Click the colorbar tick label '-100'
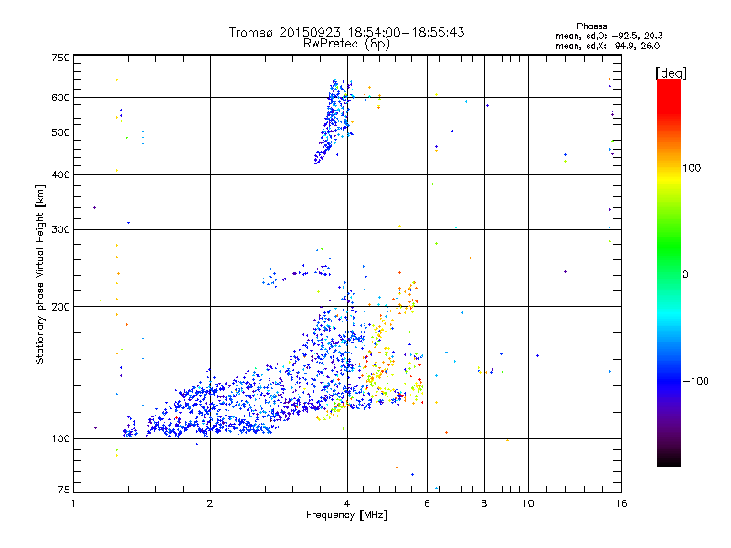The image size is (731, 548). [x=696, y=381]
